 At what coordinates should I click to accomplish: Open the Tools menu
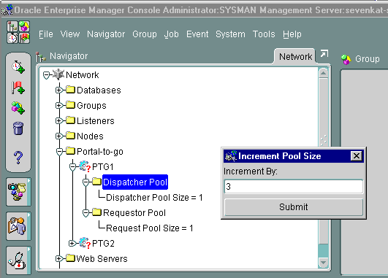[264, 34]
